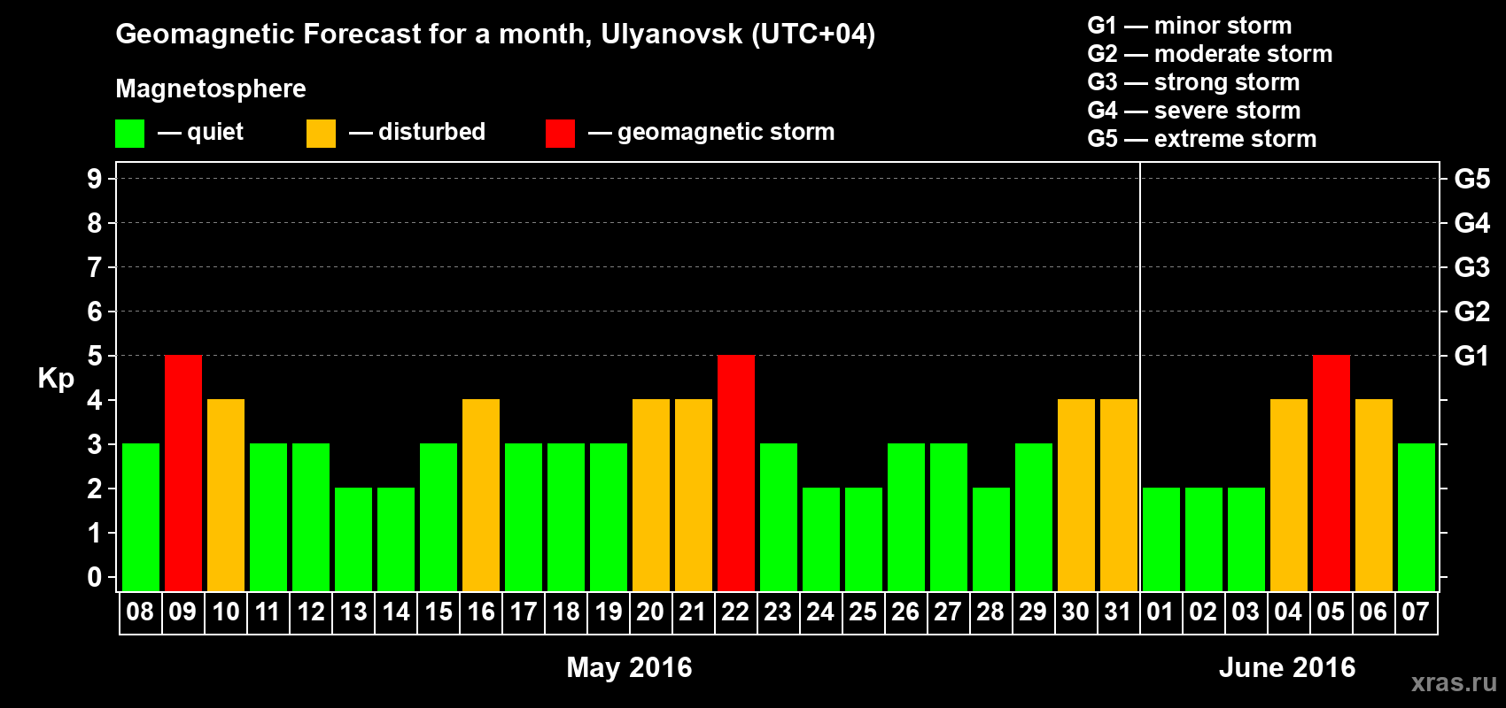Screen dimensions: 1506x708
Task: Click date label 09 on the axis
Action: [182, 612]
